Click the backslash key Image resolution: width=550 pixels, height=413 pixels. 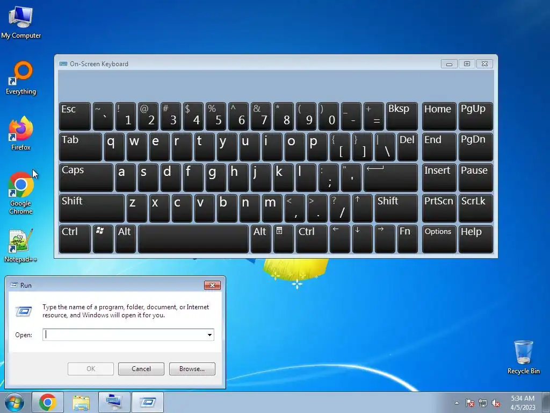(385, 147)
